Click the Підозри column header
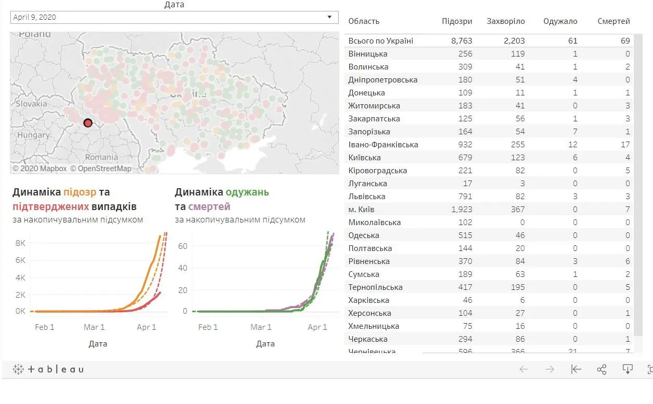Screen dimensions: 653x404 (x=457, y=21)
